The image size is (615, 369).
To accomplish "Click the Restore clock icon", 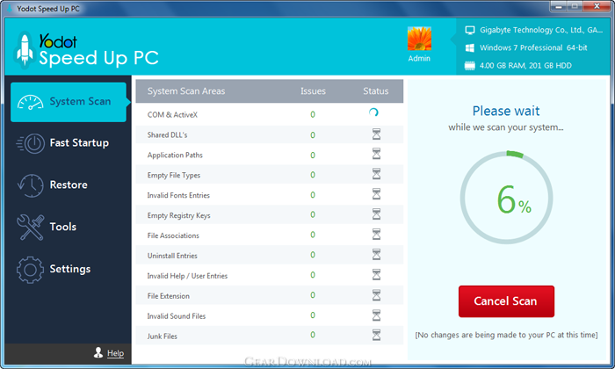I will click(x=31, y=185).
